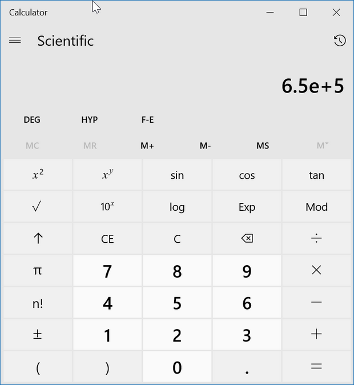Click the multiplication operator key

[x=316, y=270]
